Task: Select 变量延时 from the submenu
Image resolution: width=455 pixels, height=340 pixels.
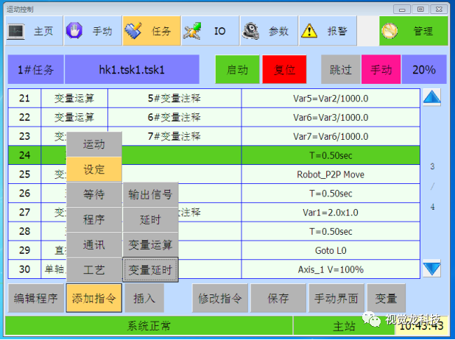Action: point(150,270)
